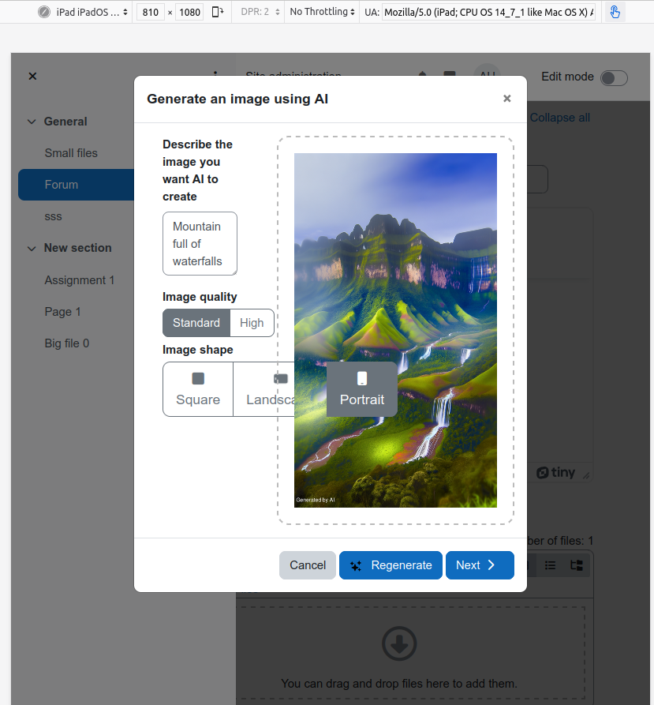654x705 pixels.
Task: Open the sss item in the course index
Action: 53,216
